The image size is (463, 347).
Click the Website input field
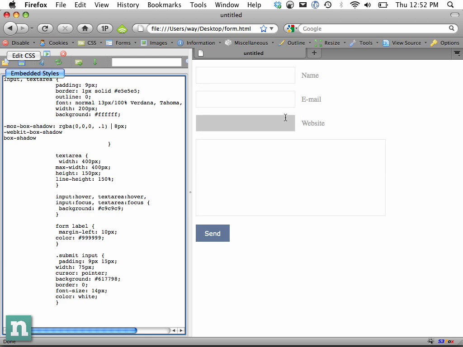click(246, 123)
